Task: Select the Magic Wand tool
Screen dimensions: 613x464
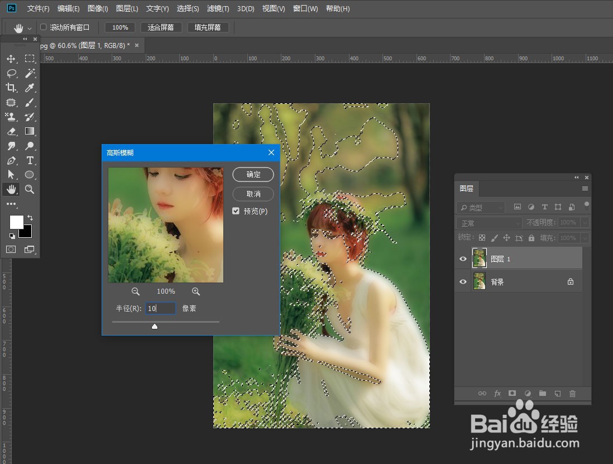Action: (x=30, y=73)
